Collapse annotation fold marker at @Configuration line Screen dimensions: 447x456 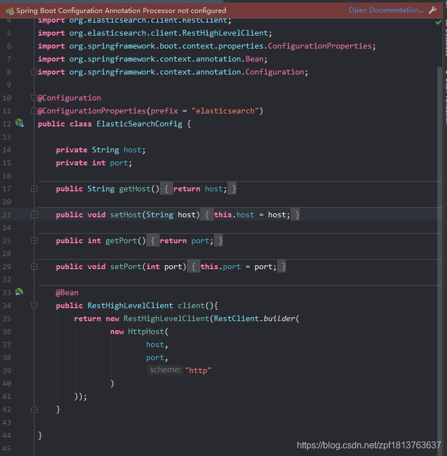pos(34,98)
